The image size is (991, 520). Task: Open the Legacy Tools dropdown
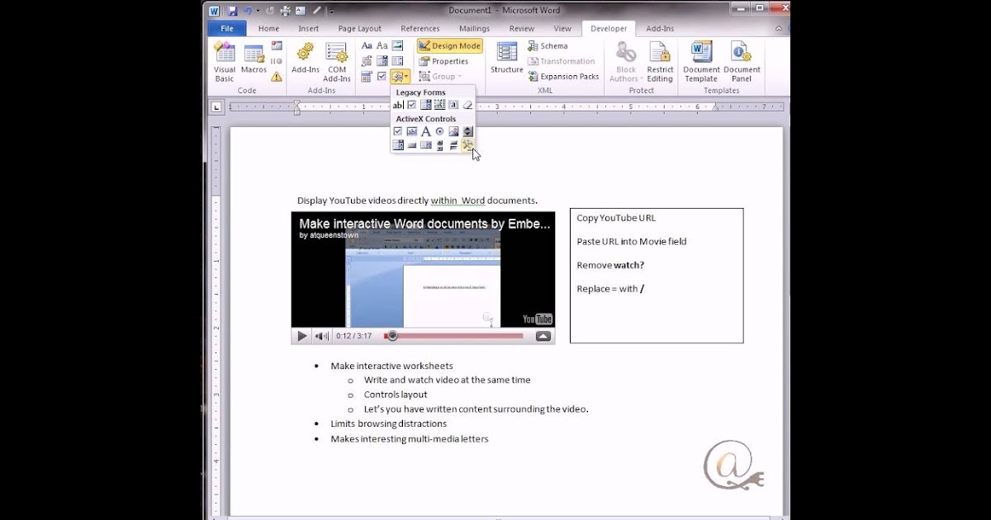401,77
